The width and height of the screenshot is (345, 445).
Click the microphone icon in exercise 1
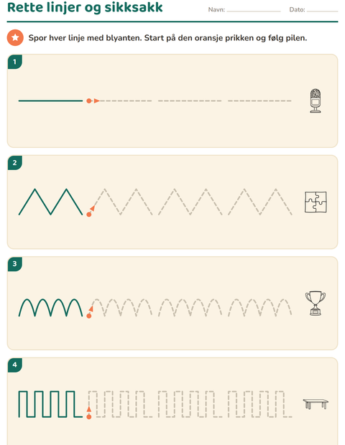click(x=316, y=100)
